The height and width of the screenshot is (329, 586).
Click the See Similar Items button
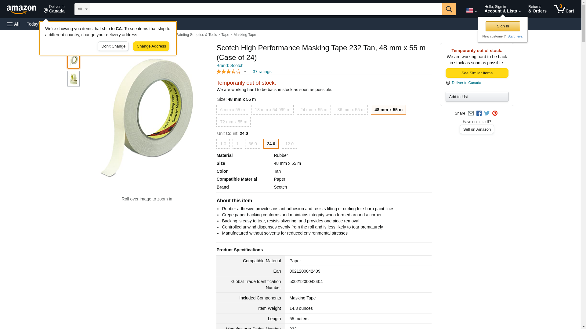(477, 73)
